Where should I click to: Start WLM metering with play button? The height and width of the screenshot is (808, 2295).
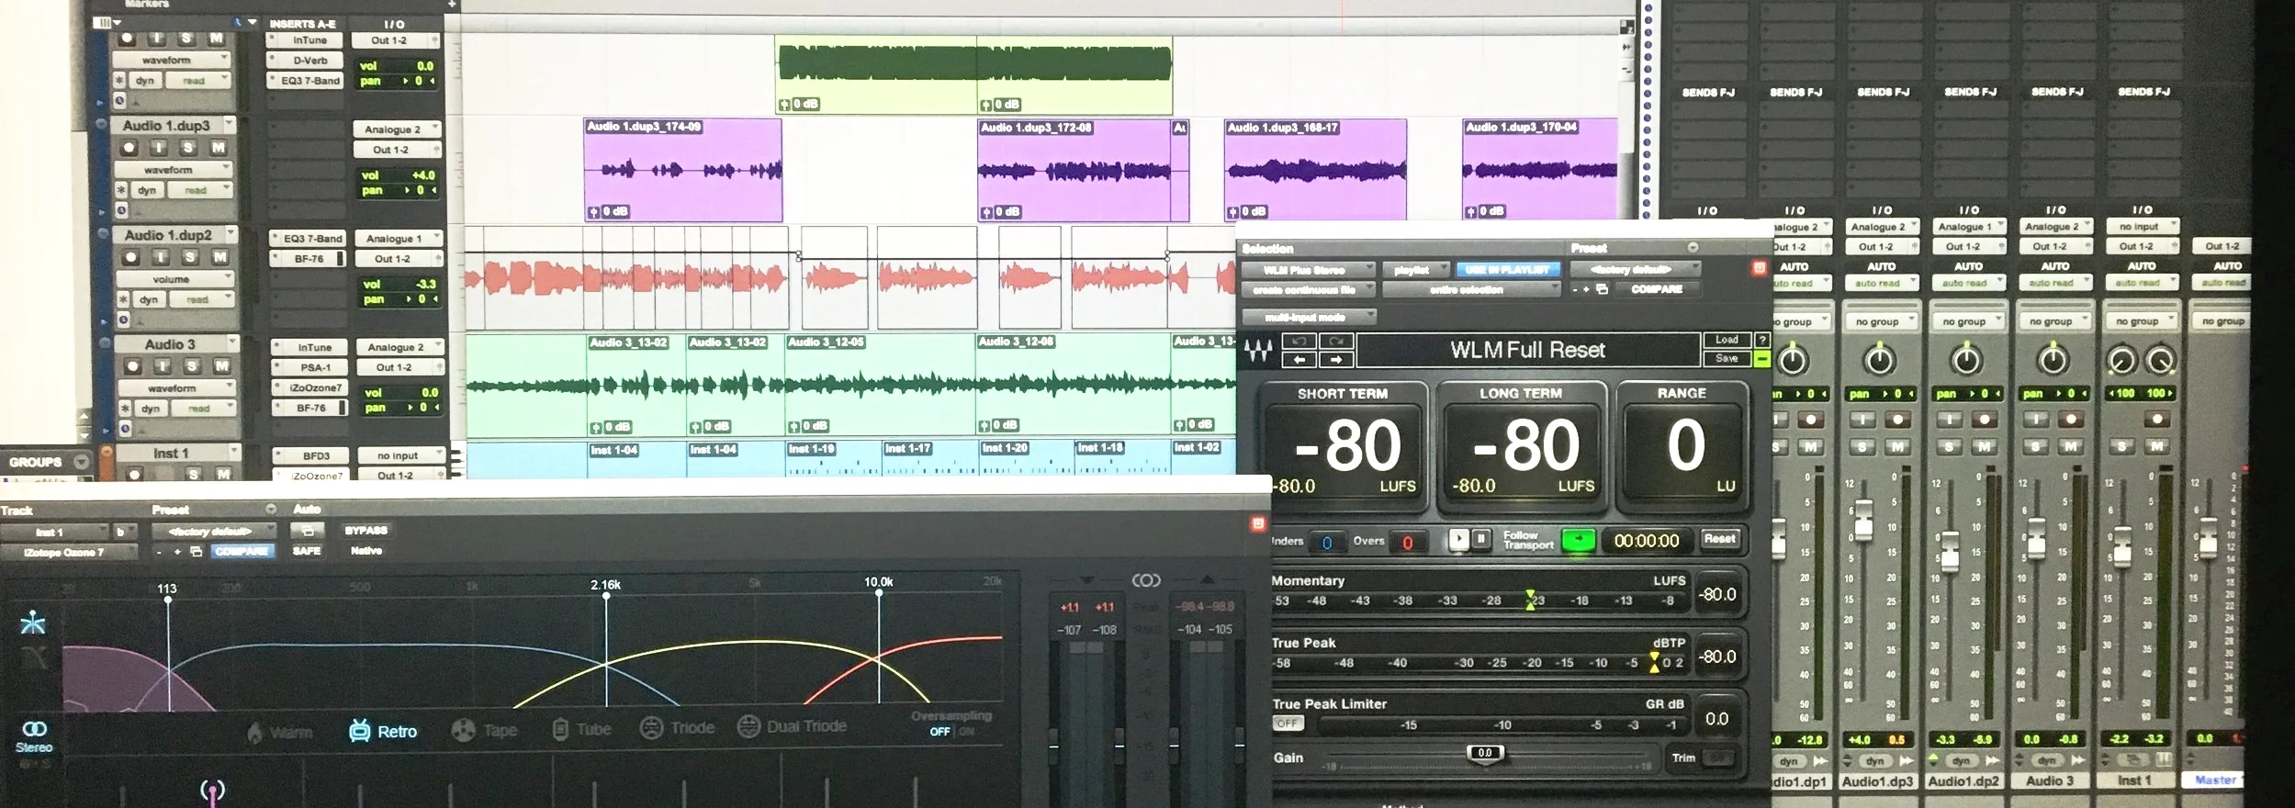tap(1458, 540)
